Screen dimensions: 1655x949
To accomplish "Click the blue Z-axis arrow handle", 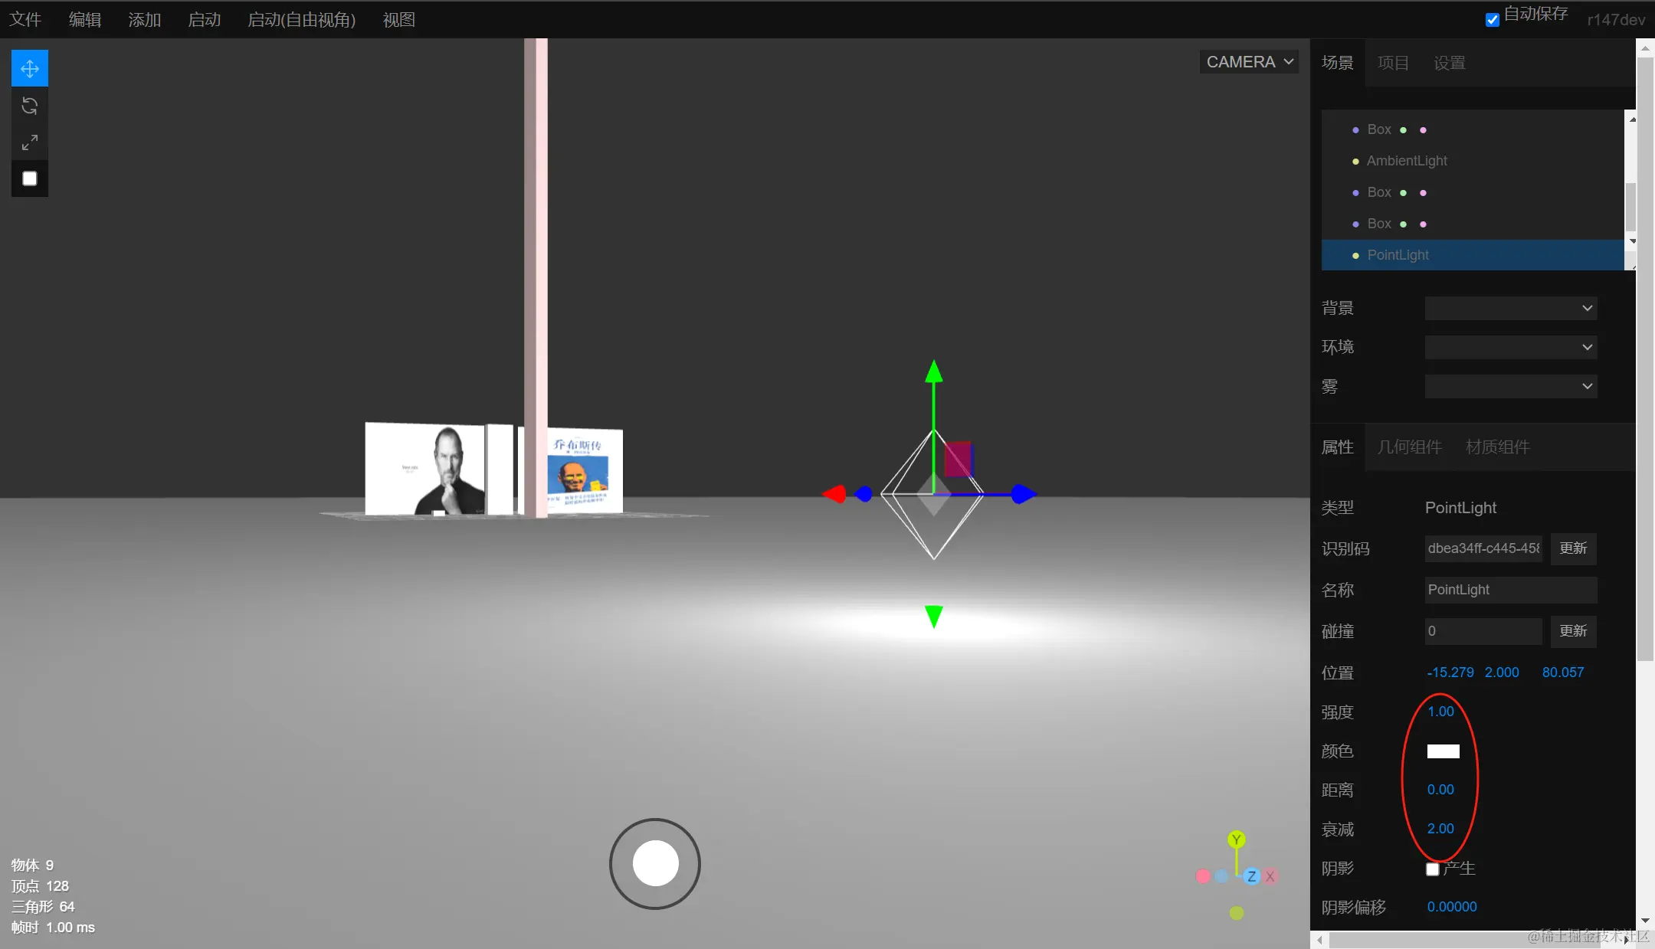I will point(1023,494).
